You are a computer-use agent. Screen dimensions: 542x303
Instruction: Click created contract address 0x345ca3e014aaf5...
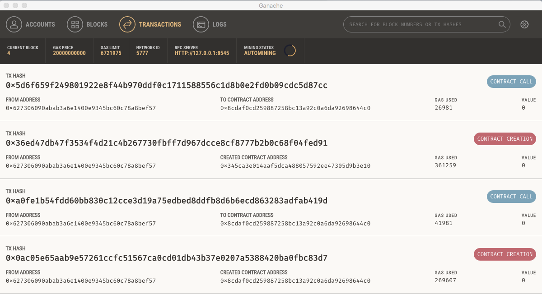(x=295, y=165)
